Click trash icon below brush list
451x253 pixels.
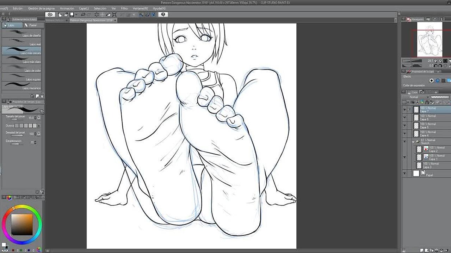(x=42, y=96)
